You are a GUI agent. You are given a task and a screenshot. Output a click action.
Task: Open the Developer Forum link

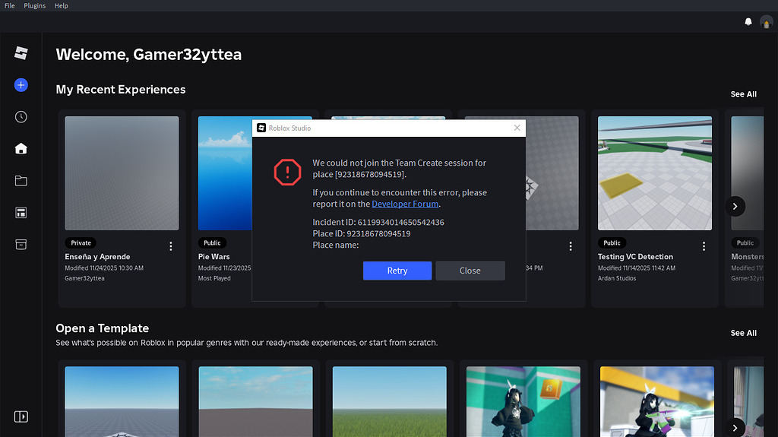click(x=405, y=204)
